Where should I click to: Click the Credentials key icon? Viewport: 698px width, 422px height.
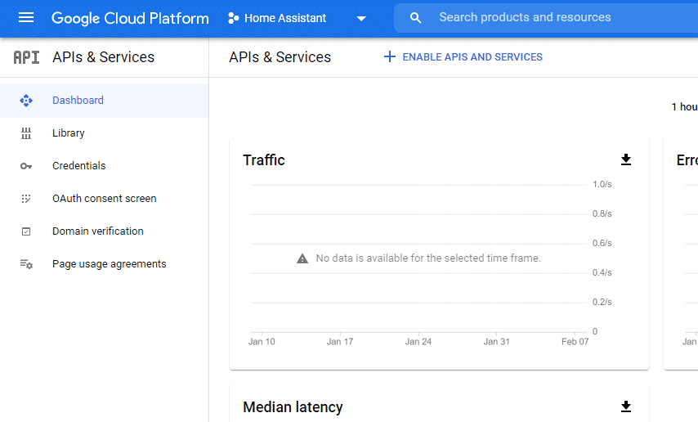pos(26,166)
